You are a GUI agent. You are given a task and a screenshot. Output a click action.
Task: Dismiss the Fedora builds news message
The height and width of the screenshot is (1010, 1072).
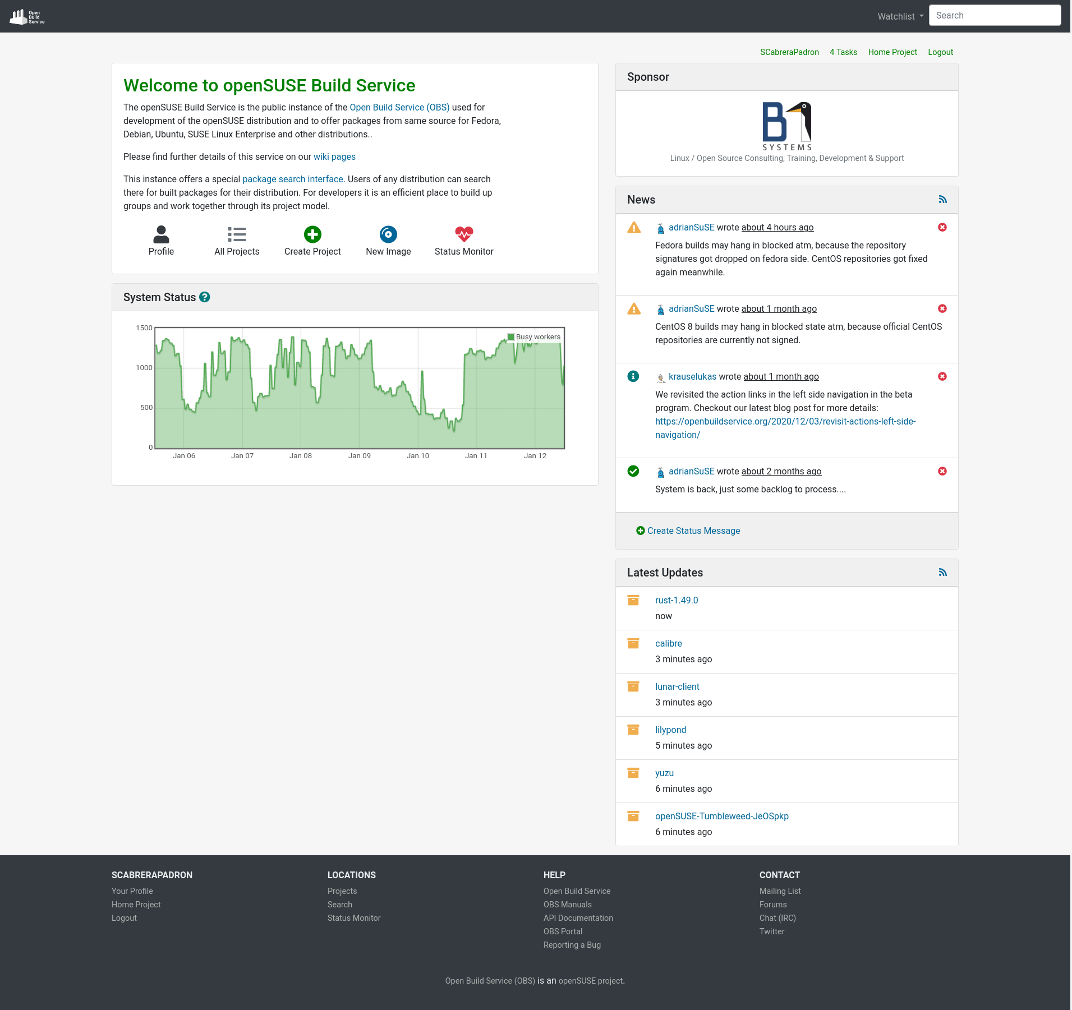tap(942, 227)
